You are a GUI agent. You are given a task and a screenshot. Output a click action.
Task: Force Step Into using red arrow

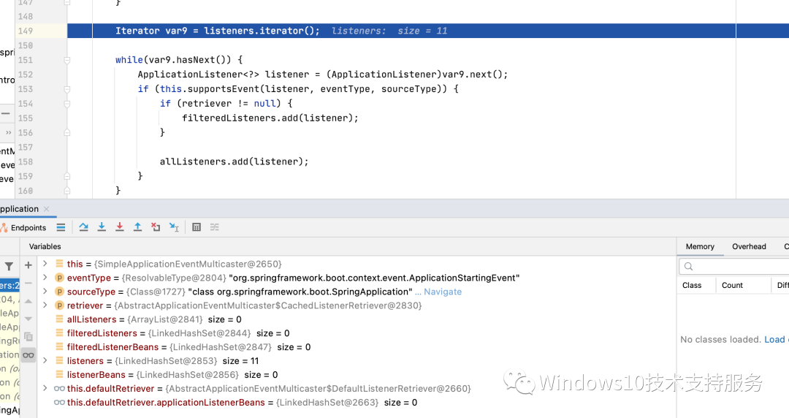(x=120, y=227)
